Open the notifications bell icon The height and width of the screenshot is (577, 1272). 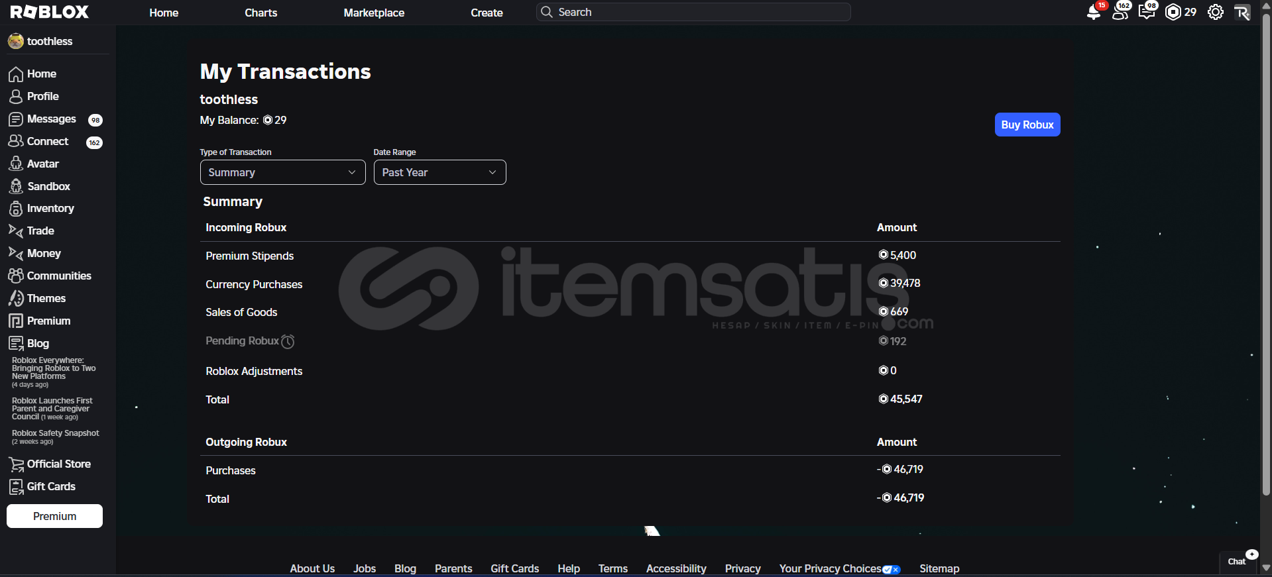(x=1094, y=12)
